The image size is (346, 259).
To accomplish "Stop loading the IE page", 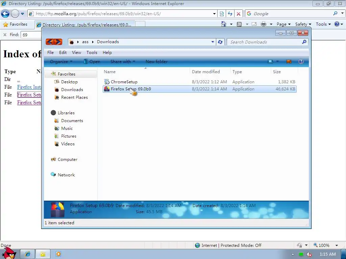I will point(239,13).
